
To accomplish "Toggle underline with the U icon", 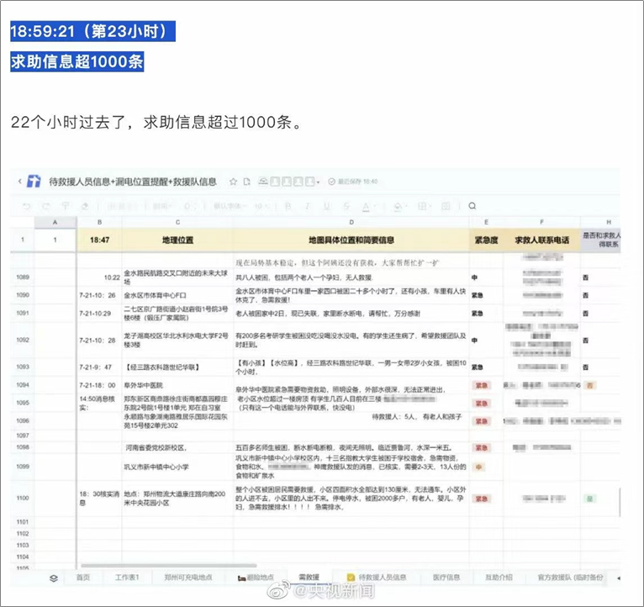I will [327, 206].
